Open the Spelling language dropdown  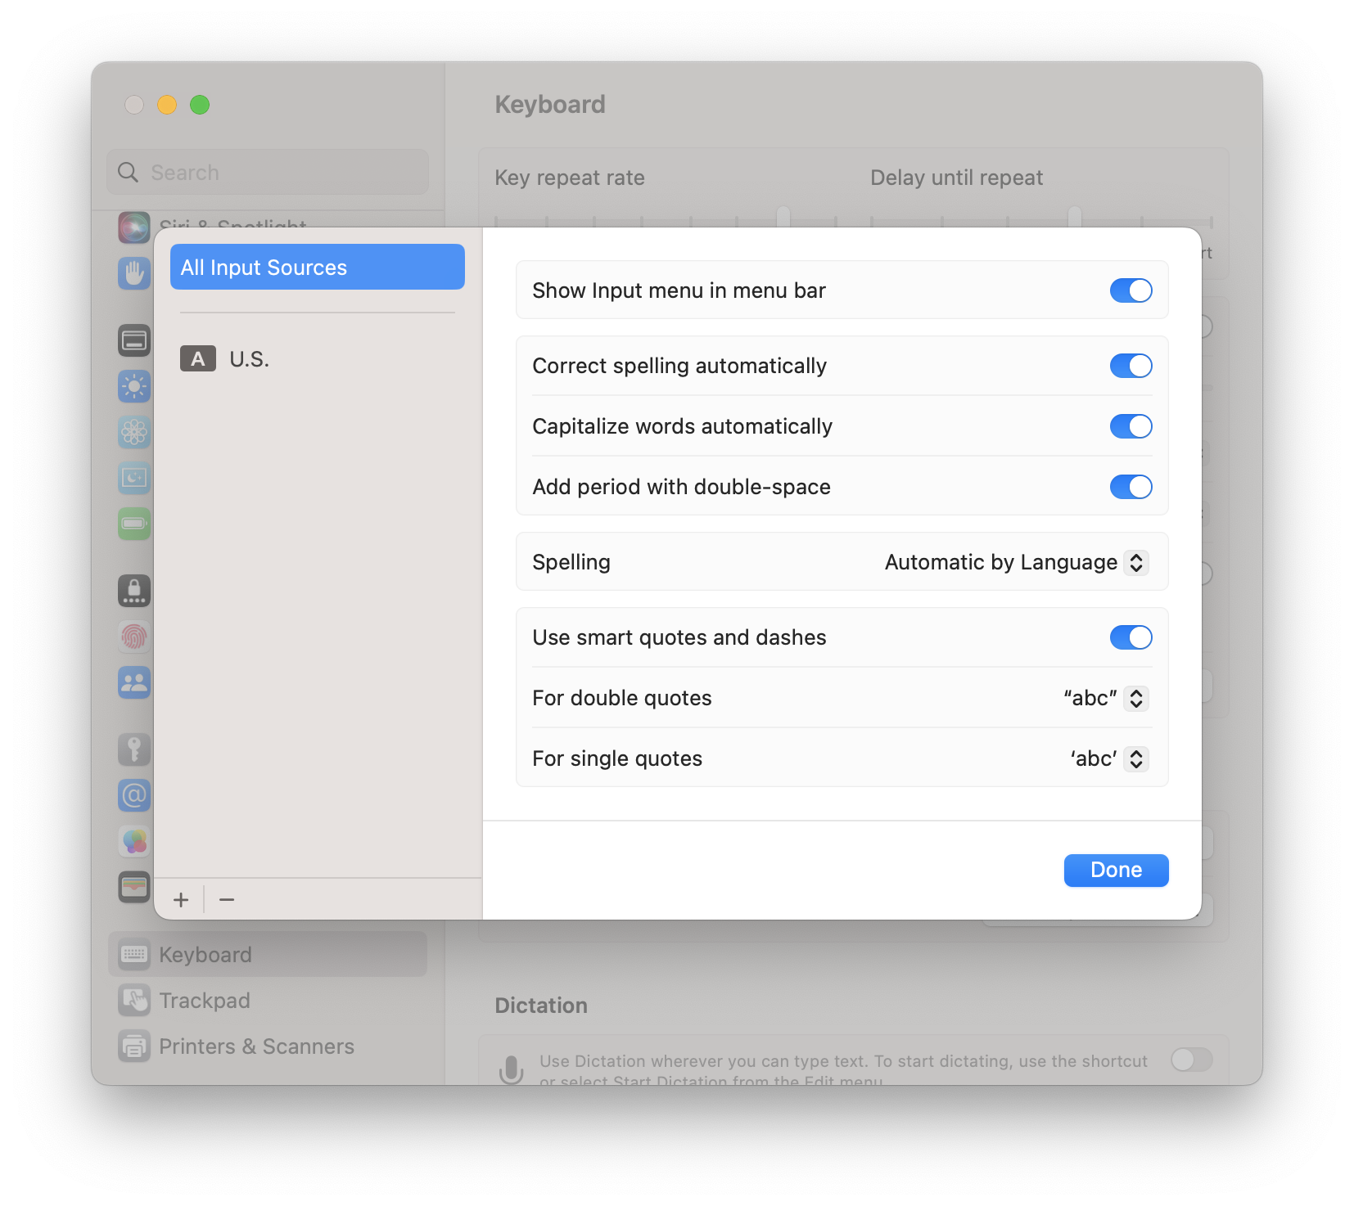pyautogui.click(x=1016, y=563)
